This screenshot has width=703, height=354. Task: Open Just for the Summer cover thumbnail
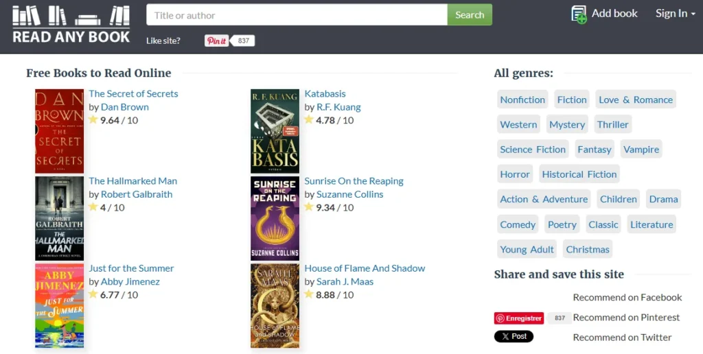point(60,305)
